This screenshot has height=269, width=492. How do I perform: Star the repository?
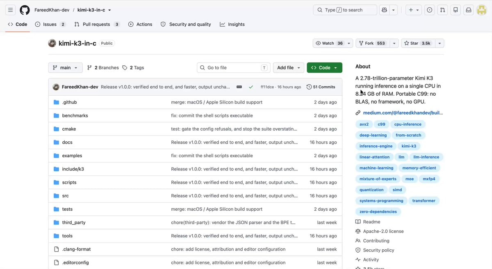coord(417,43)
